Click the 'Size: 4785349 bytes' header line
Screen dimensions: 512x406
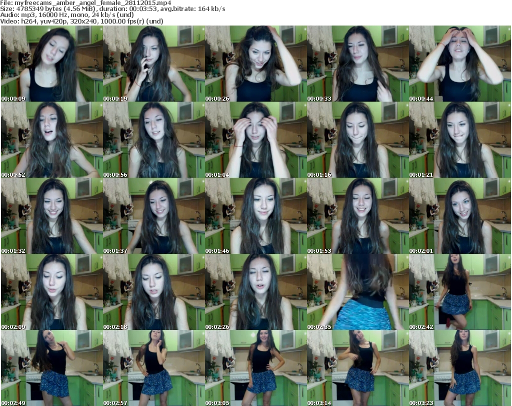tap(112, 9)
